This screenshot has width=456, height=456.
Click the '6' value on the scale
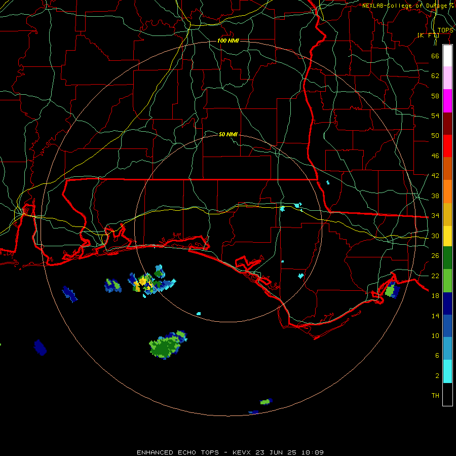[x=437, y=356]
